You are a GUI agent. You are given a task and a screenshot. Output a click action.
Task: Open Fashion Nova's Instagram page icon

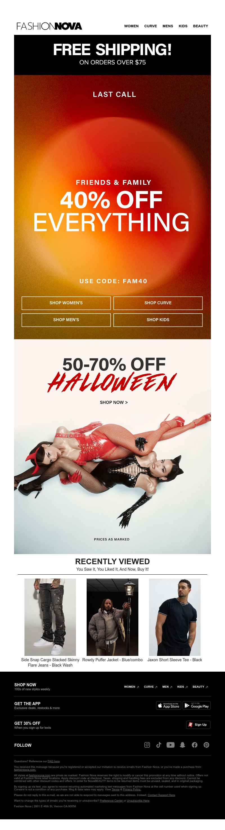[x=147, y=744]
